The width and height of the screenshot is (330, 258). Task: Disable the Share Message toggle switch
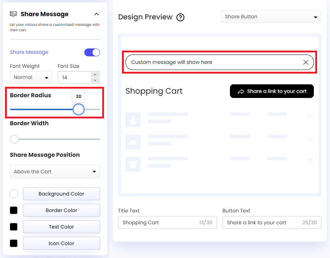92,52
